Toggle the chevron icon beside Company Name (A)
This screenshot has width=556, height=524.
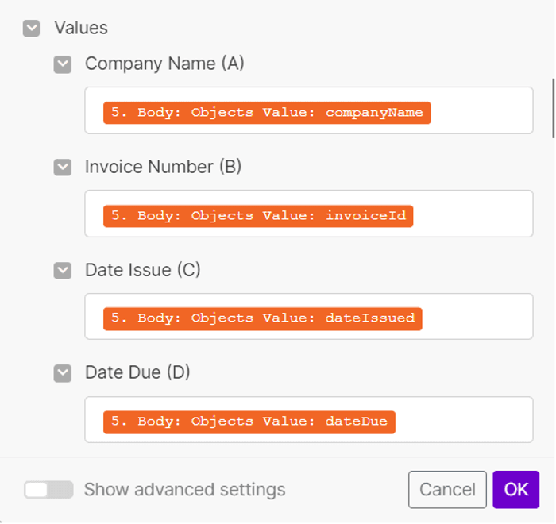[x=63, y=64]
